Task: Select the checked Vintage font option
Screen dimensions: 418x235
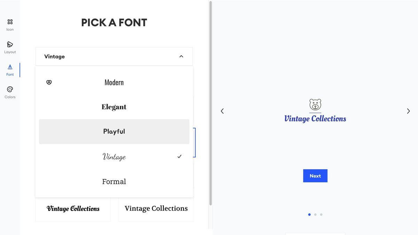Action: click(x=114, y=157)
